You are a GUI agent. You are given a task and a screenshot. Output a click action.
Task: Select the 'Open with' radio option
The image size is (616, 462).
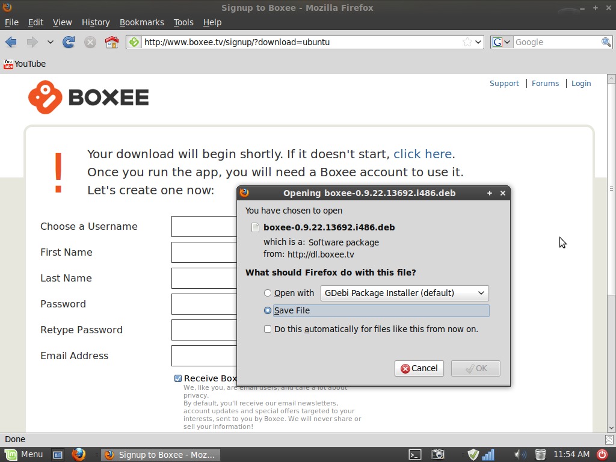click(268, 293)
